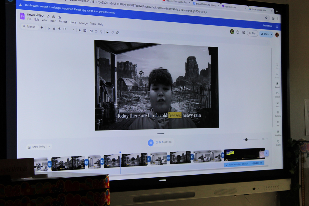Open the Insert menu

(53, 21)
